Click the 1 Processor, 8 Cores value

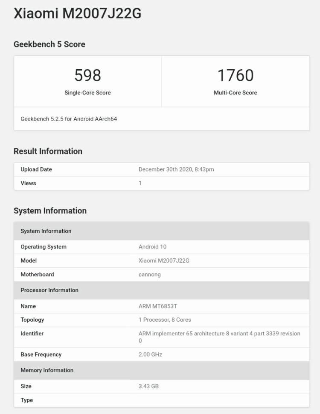[165, 320]
